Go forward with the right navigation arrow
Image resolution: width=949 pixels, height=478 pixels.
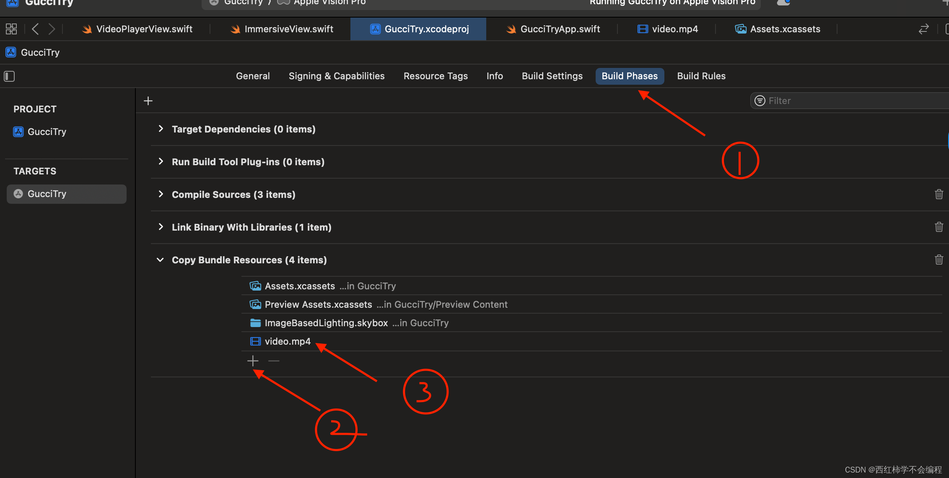tap(52, 29)
